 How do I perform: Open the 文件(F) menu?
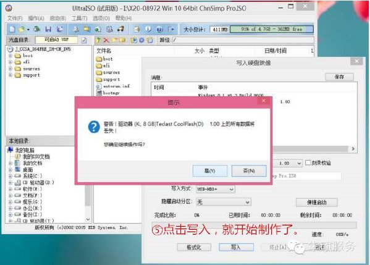[x=15, y=18]
